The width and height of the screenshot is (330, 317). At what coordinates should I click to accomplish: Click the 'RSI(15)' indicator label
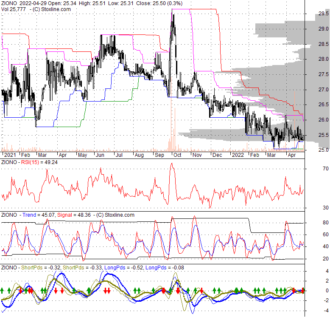pyautogui.click(x=30, y=162)
